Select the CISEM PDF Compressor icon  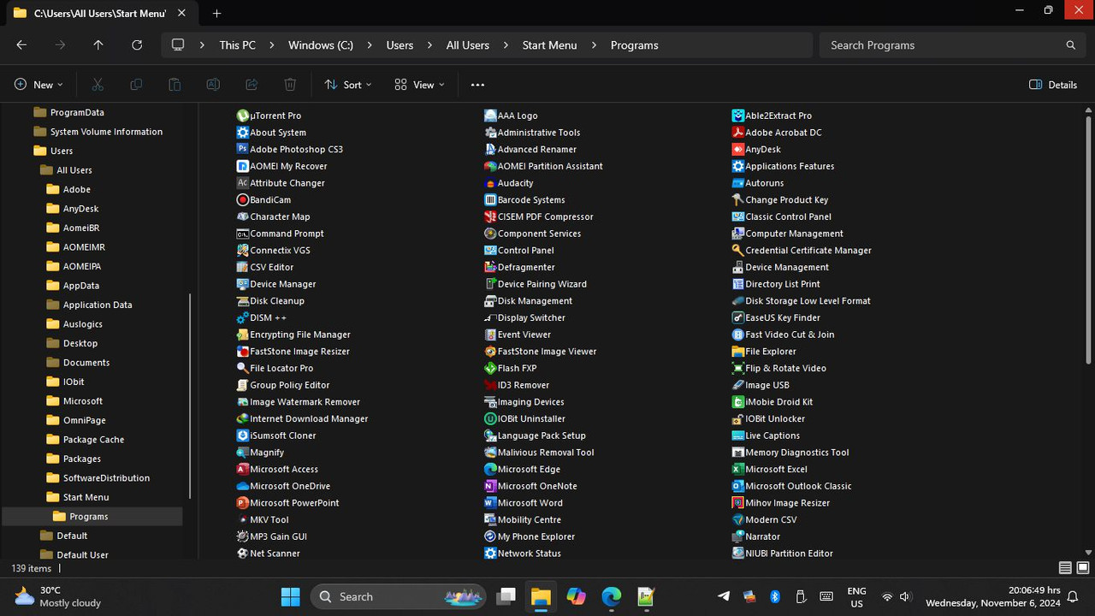coord(490,216)
